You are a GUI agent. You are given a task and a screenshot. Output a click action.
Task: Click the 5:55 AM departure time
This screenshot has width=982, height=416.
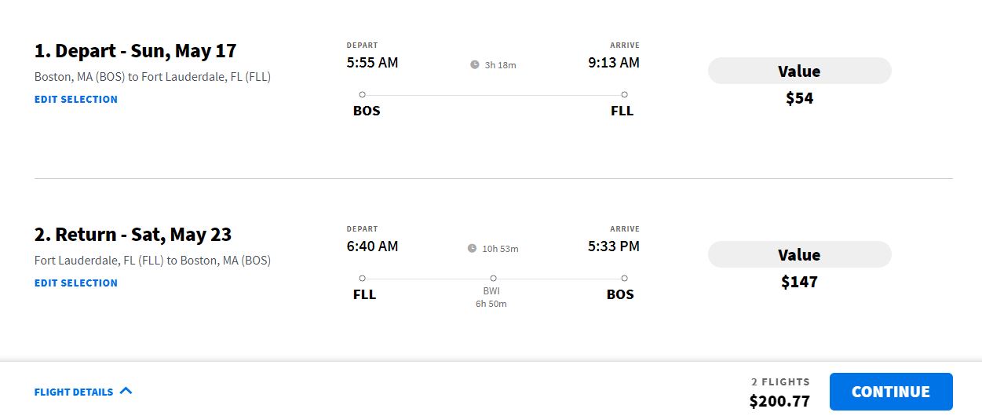[x=372, y=63]
